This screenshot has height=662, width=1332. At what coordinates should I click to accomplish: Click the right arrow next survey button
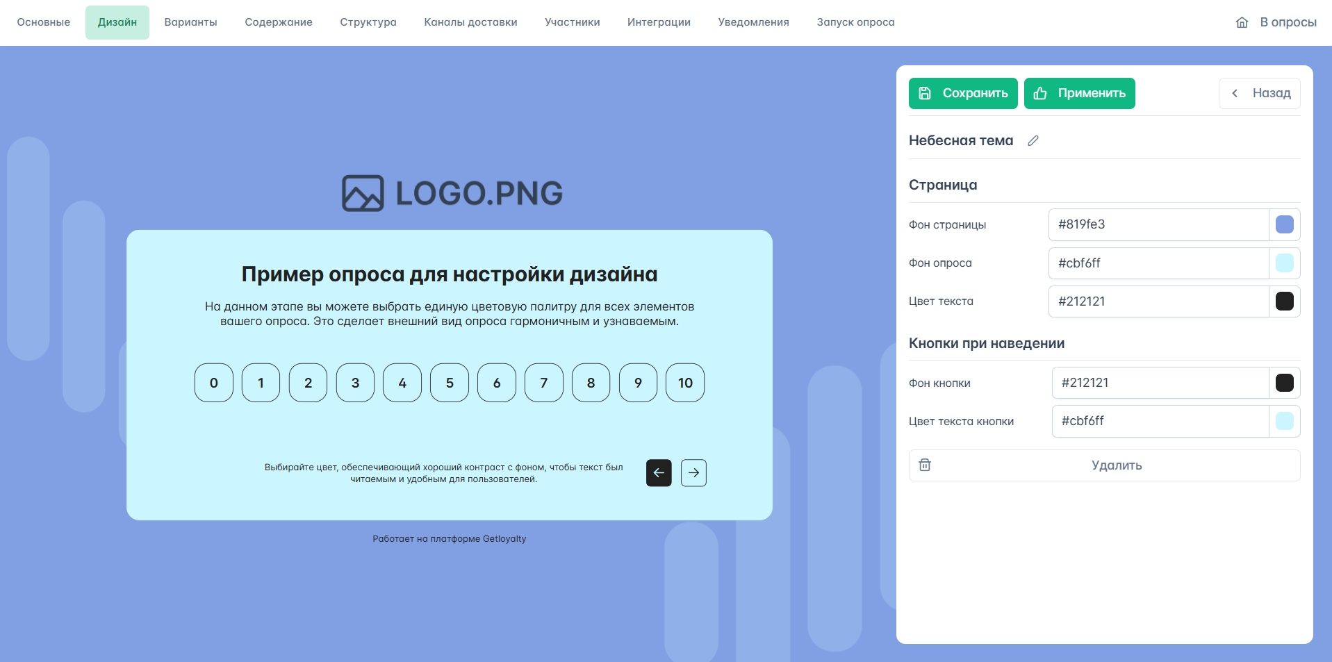[693, 472]
